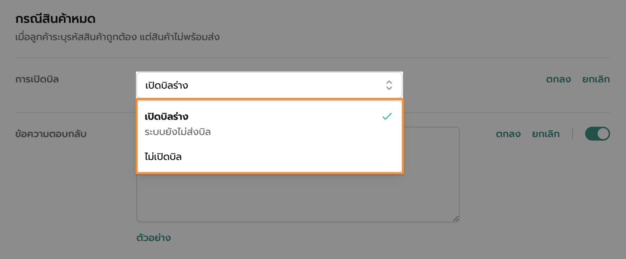This screenshot has width=626, height=259.
Task: Click the ข้อความตอบกลับ field label
Action: (51, 134)
